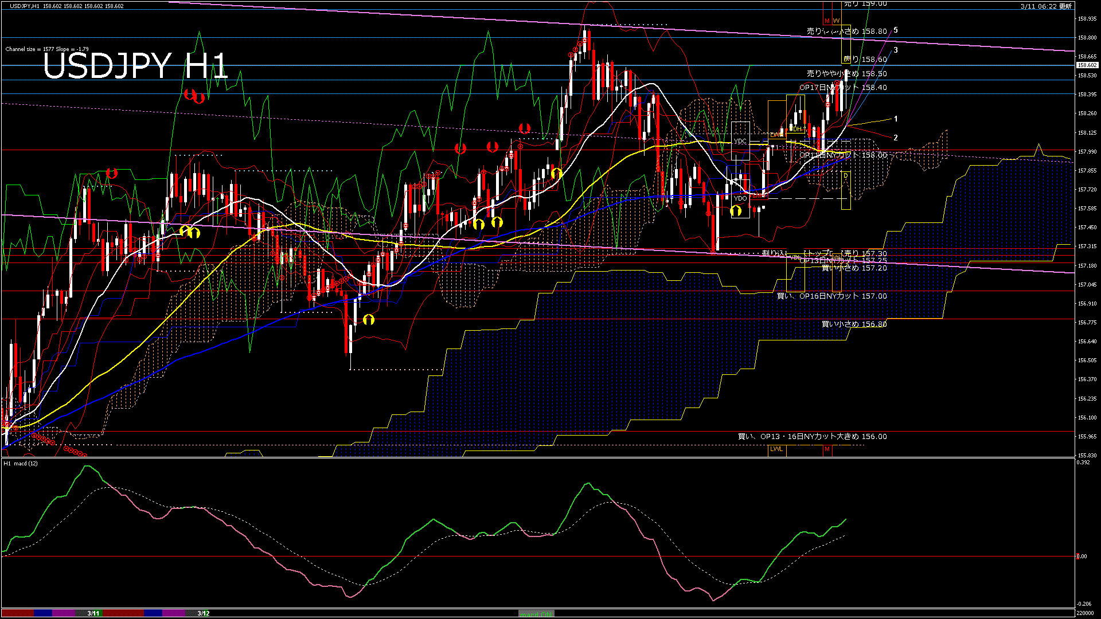Select projection line label 5

[896, 30]
